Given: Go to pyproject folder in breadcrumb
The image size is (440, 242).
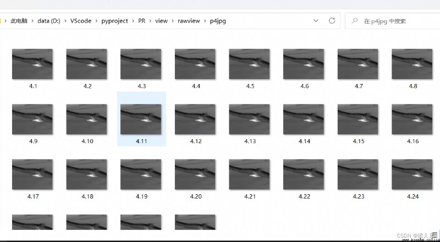Looking at the screenshot, I should pos(115,21).
